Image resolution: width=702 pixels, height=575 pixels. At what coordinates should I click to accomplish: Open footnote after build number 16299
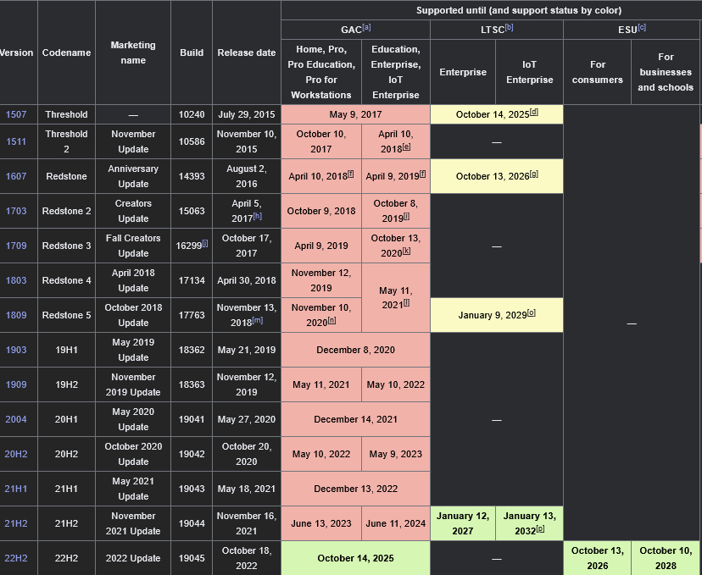pyautogui.click(x=204, y=244)
